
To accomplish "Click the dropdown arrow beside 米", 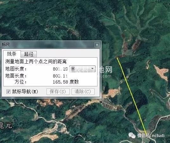I will (92, 69).
